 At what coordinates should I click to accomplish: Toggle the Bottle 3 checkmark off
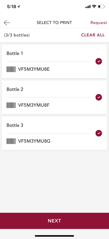point(99,133)
